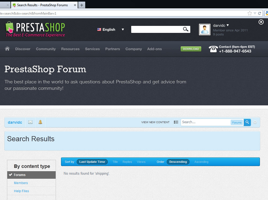The width and height of the screenshot is (268, 200).
Task: Open the notifications bell icon
Action: tap(40, 122)
